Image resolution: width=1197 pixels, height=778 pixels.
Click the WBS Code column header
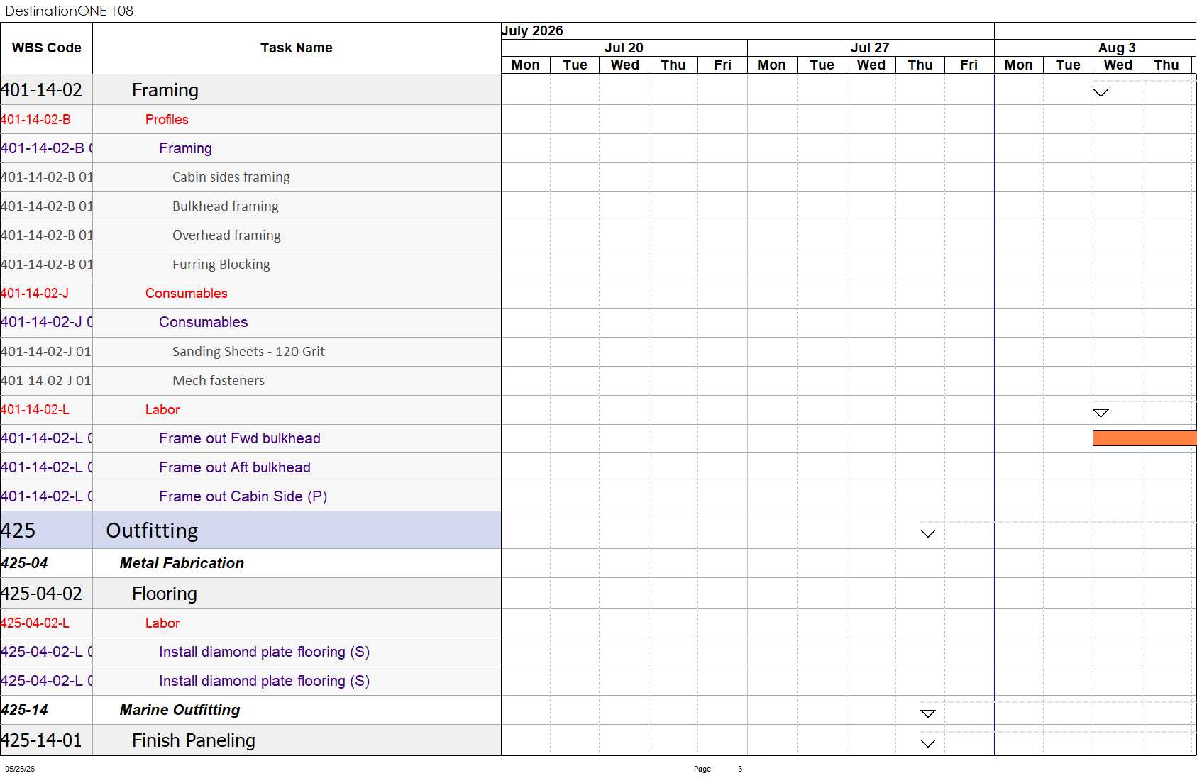coord(46,48)
